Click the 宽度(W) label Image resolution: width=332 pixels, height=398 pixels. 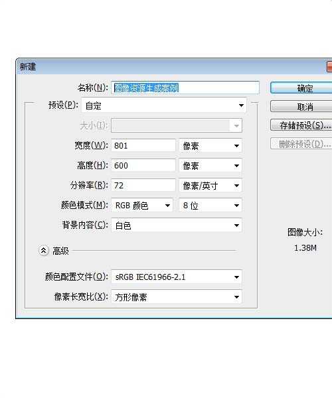[91, 145]
